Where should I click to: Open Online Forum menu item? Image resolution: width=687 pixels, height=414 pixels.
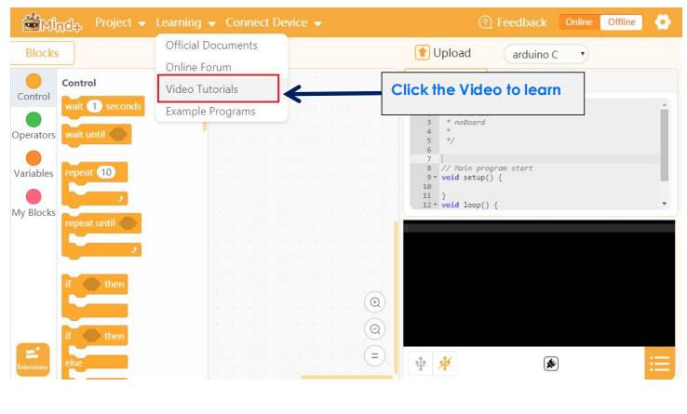click(198, 68)
